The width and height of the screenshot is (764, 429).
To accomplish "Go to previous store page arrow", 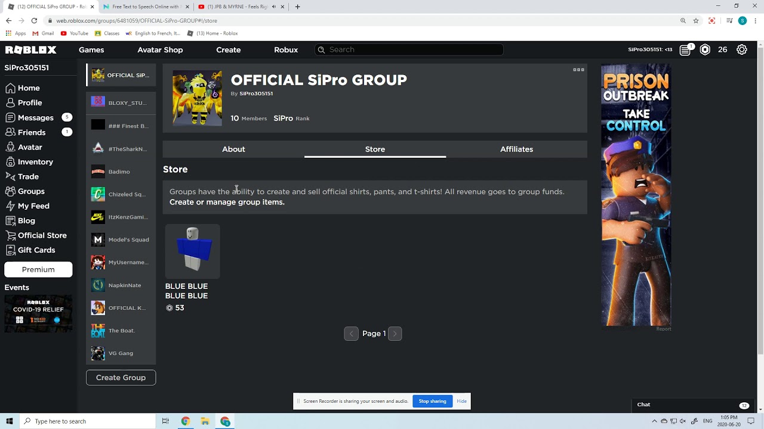I will point(351,334).
